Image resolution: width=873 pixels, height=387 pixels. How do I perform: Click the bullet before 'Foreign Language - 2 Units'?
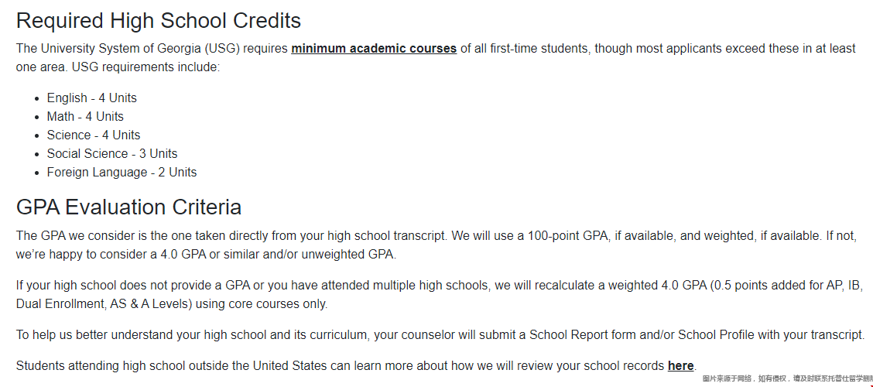pyautogui.click(x=36, y=173)
